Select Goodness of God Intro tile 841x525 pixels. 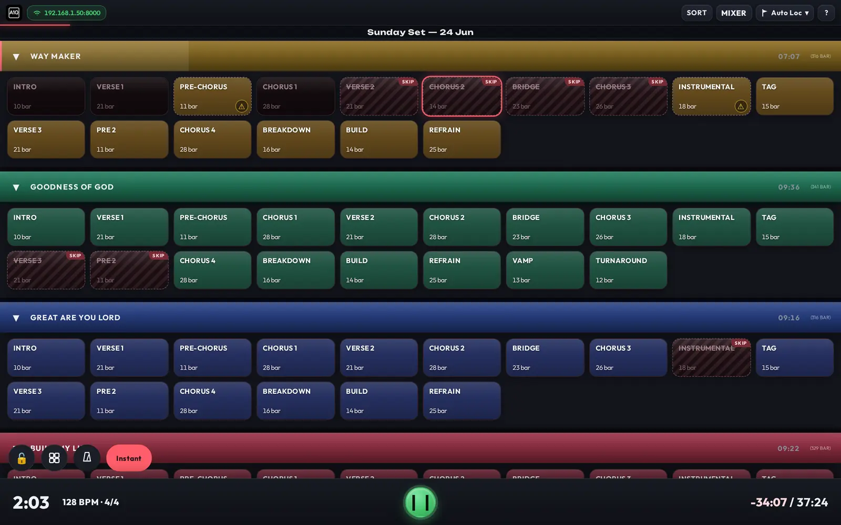click(46, 227)
